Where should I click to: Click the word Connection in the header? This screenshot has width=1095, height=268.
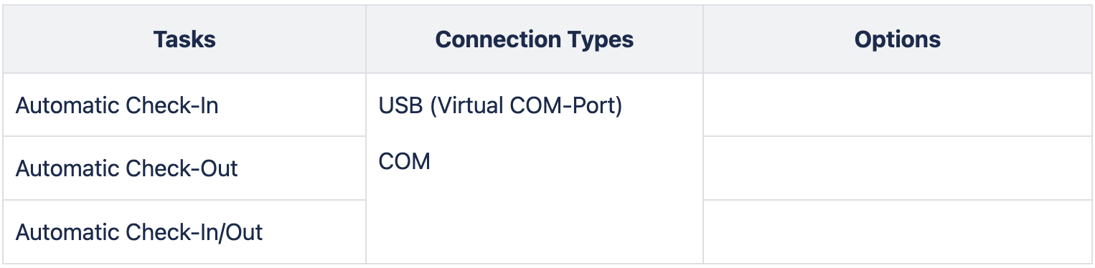coord(499,39)
